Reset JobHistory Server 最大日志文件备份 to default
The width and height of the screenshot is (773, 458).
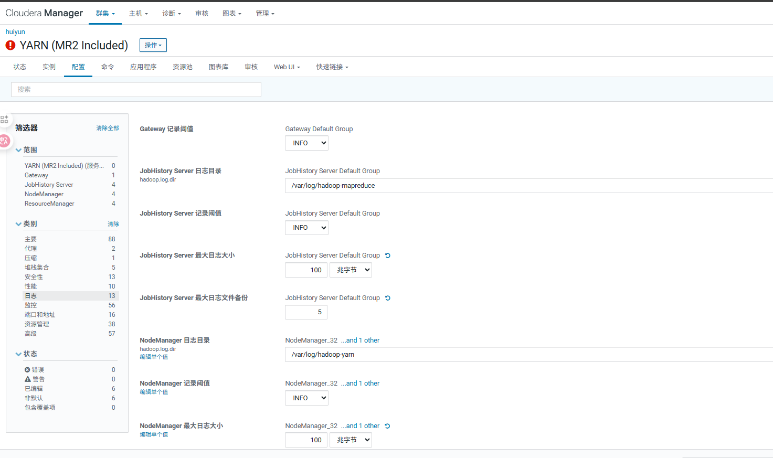(x=388, y=298)
